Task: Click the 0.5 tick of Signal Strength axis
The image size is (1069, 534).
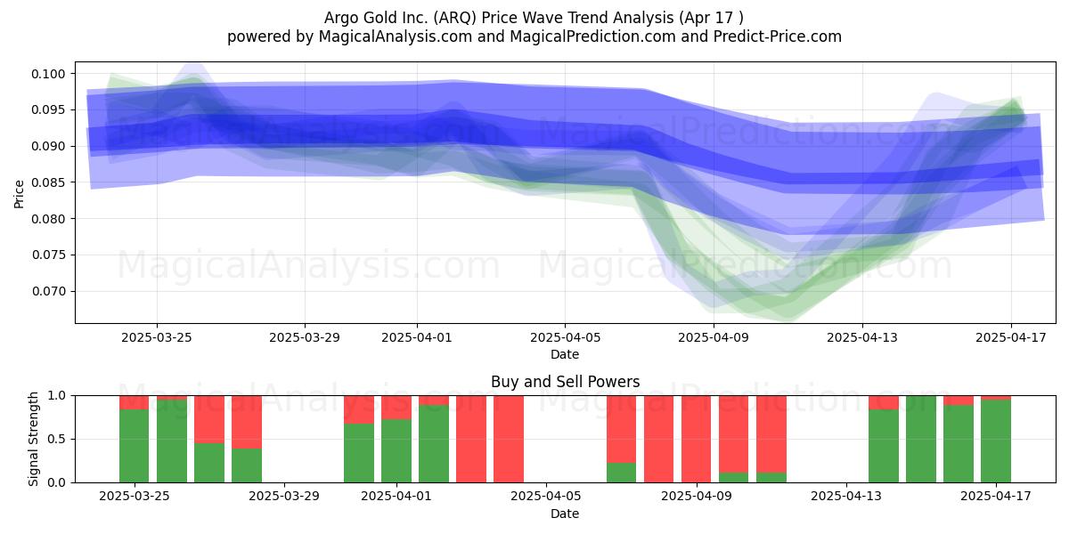Action: [58, 439]
